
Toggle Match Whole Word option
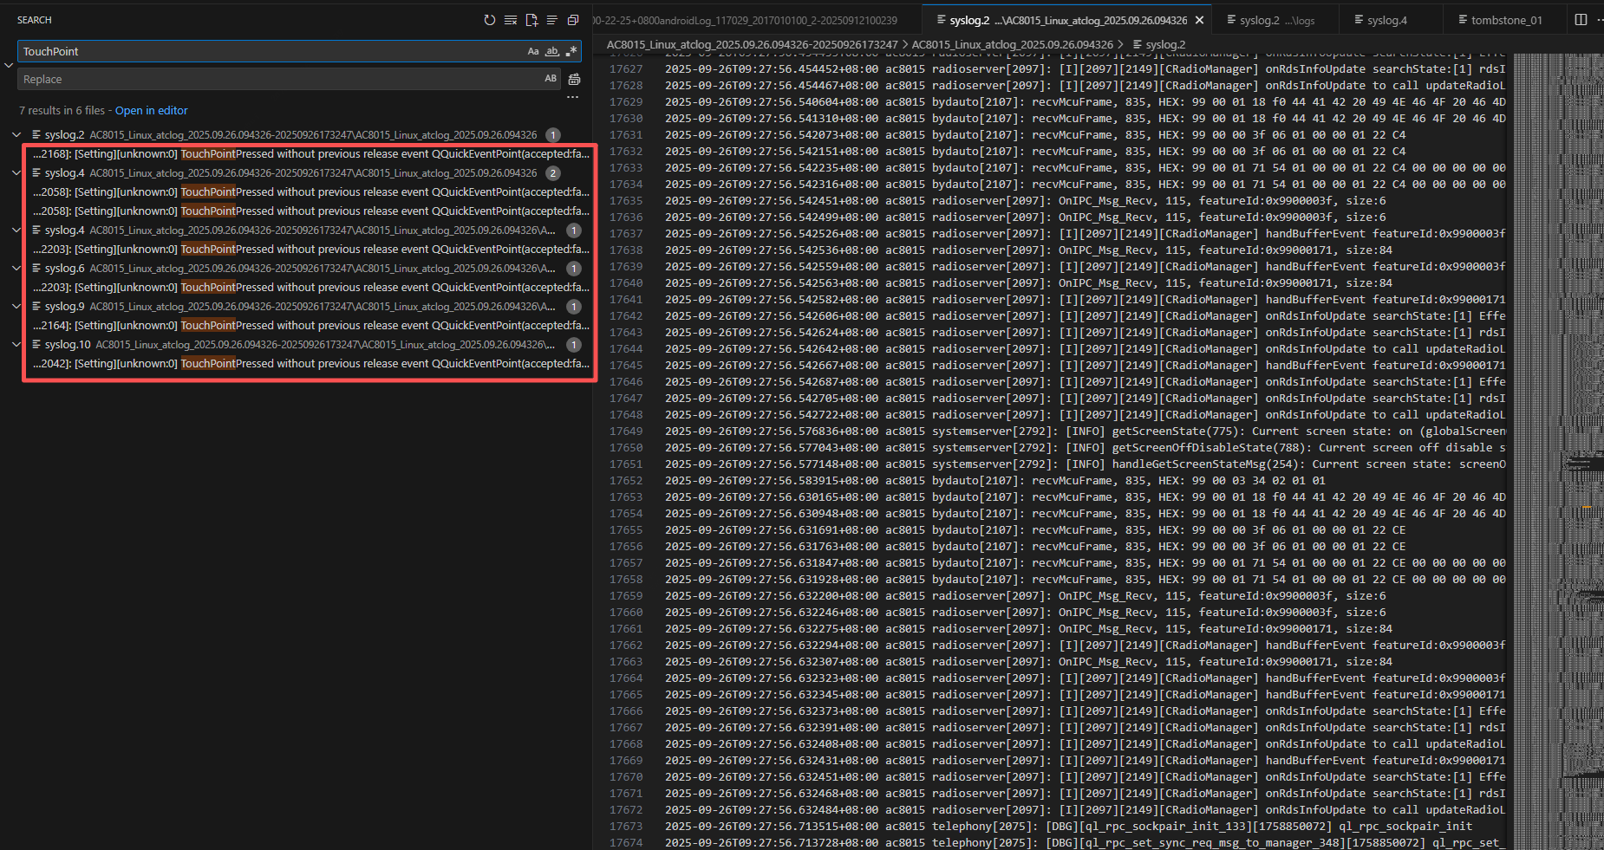click(x=552, y=52)
